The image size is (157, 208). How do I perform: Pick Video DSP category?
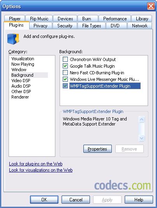[21, 81]
